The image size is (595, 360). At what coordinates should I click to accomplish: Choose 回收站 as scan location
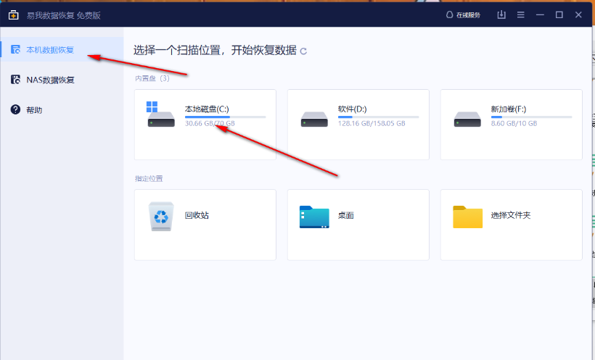(x=205, y=225)
